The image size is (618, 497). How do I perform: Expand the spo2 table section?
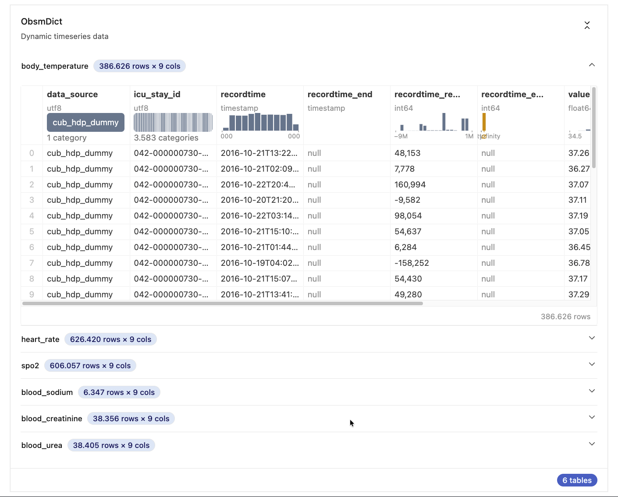[592, 364]
